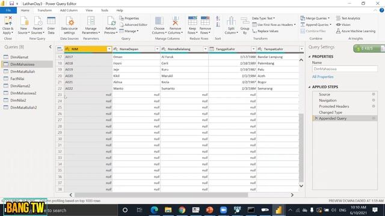
Task: Open NIM column filter dropdown
Action: (109, 49)
